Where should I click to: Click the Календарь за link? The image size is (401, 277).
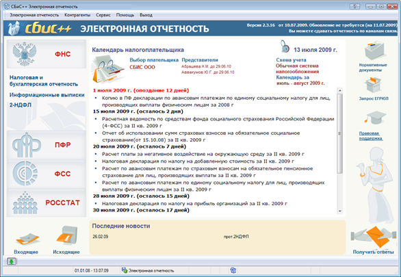293,77
